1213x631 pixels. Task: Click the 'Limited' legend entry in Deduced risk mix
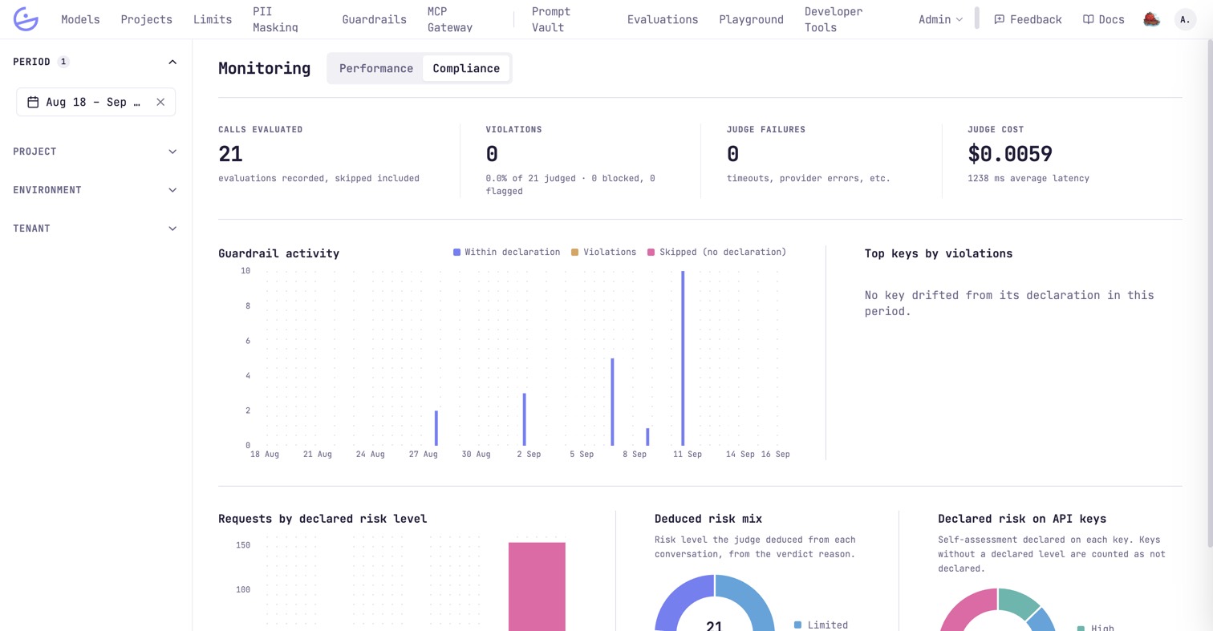(821, 625)
